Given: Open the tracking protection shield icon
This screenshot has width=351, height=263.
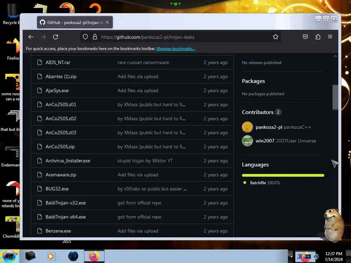Looking at the screenshot, I should point(85,37).
